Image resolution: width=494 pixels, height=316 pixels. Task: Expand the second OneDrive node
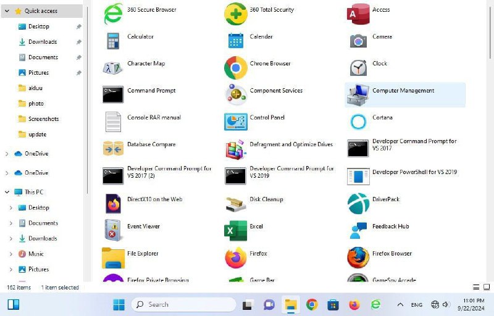[x=7, y=173]
